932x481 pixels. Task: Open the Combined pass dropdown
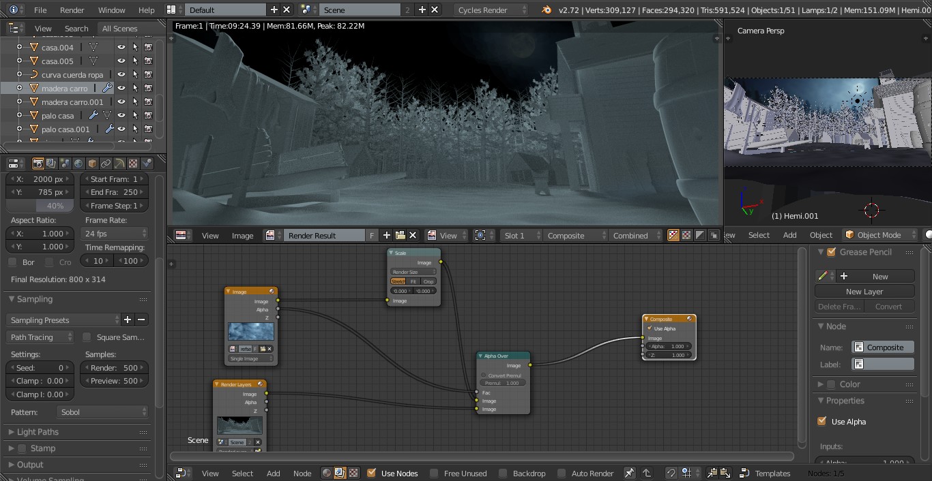click(636, 235)
